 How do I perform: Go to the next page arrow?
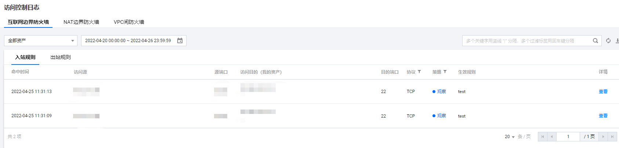coord(603,137)
